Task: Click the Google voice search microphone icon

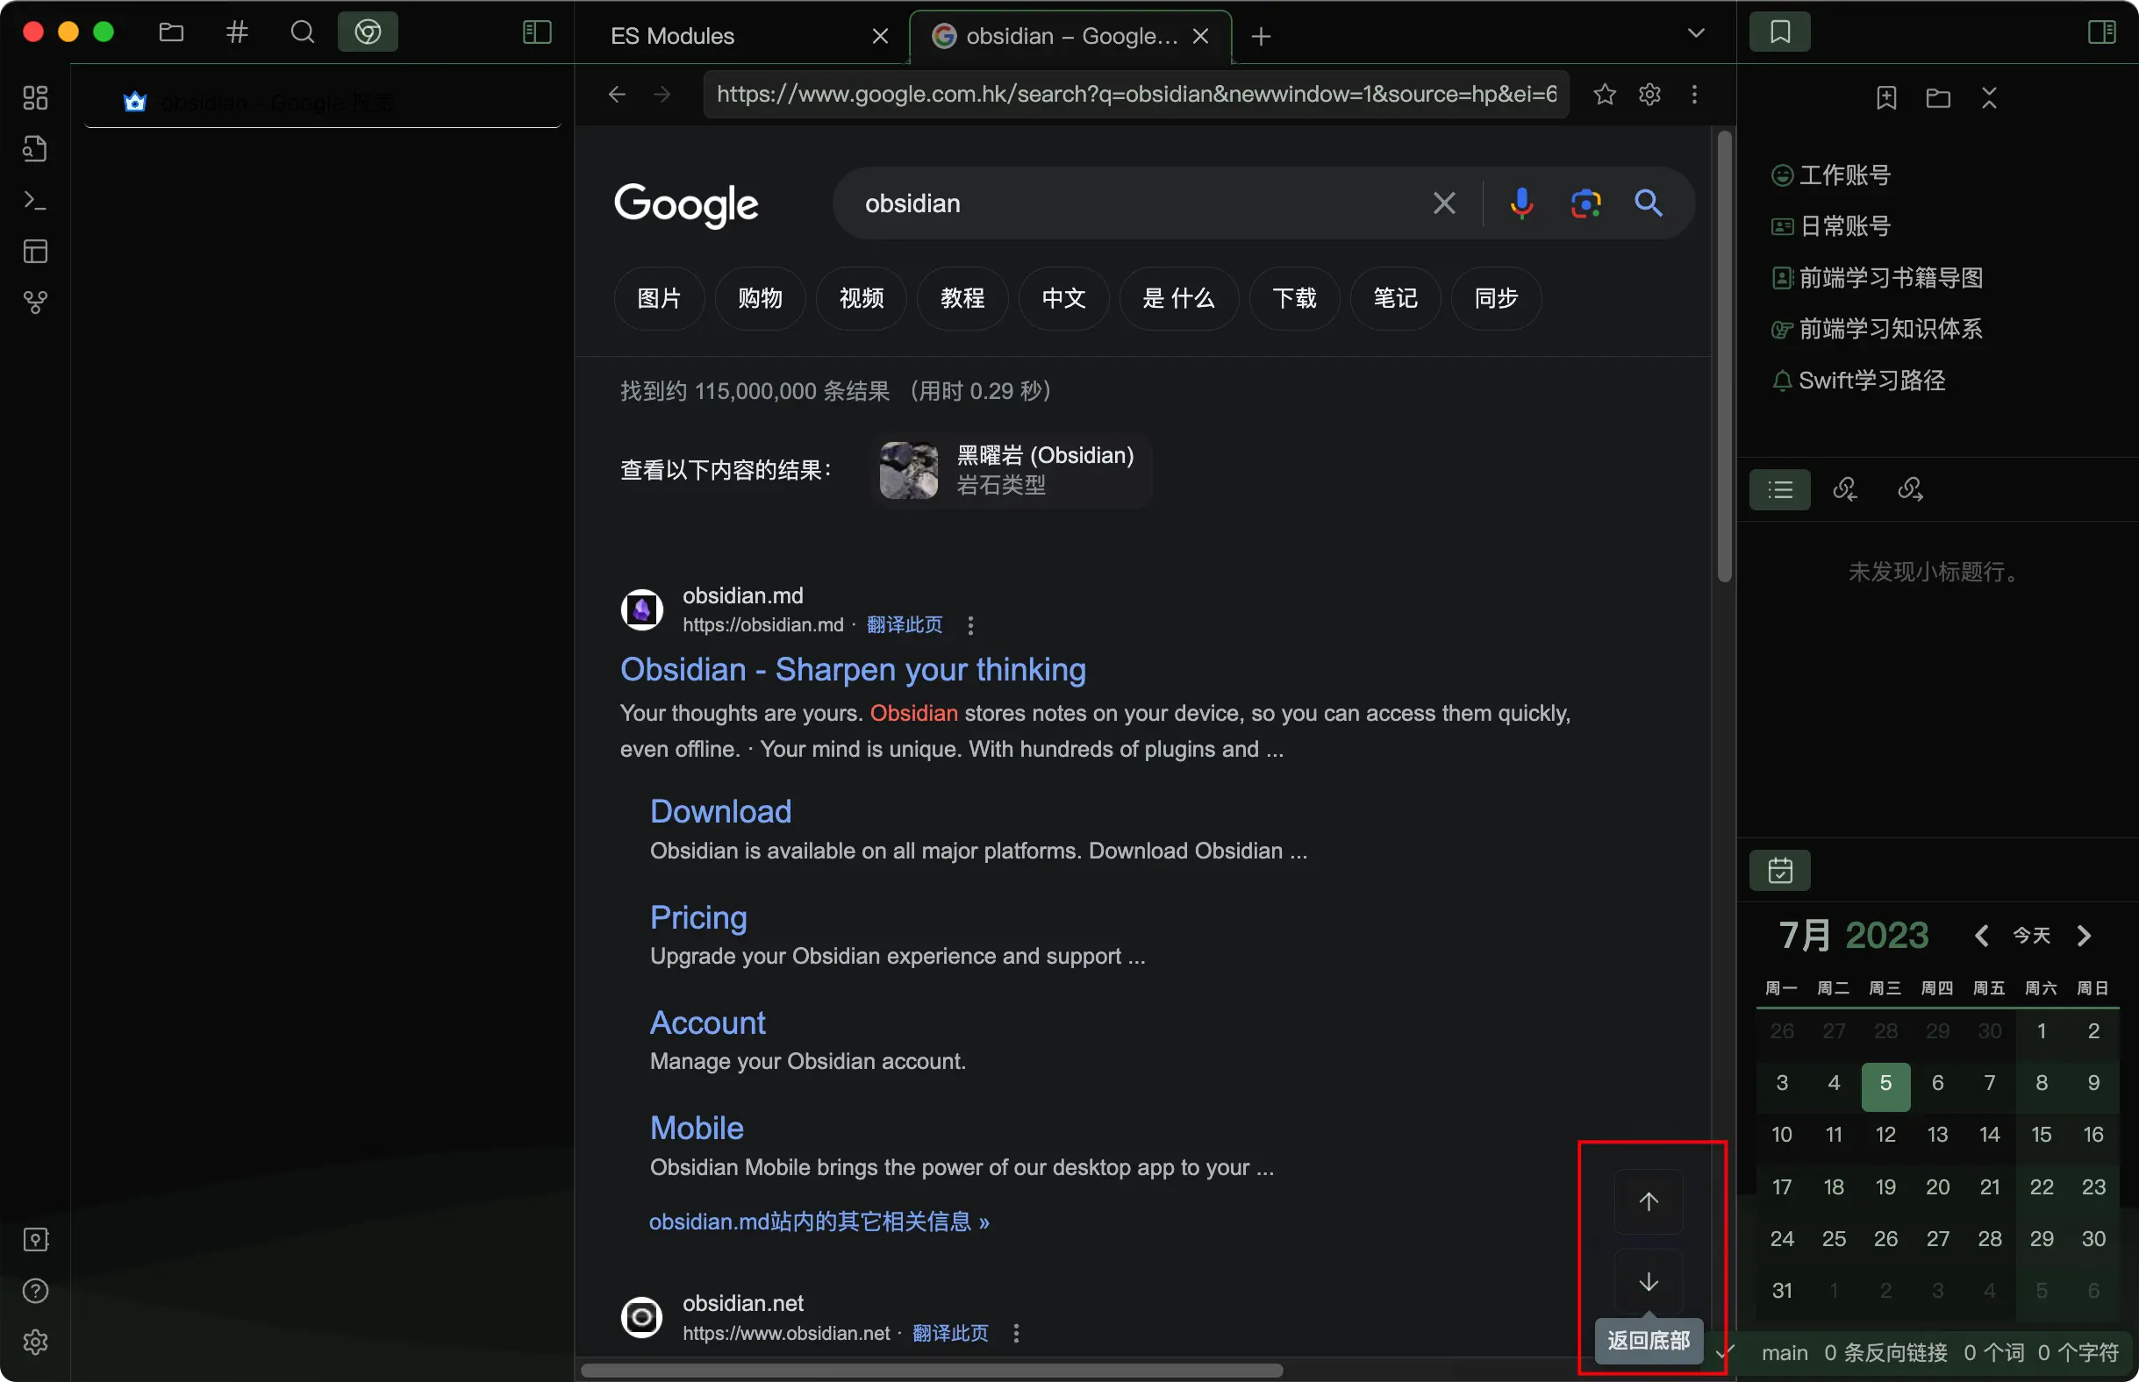Action: point(1520,203)
